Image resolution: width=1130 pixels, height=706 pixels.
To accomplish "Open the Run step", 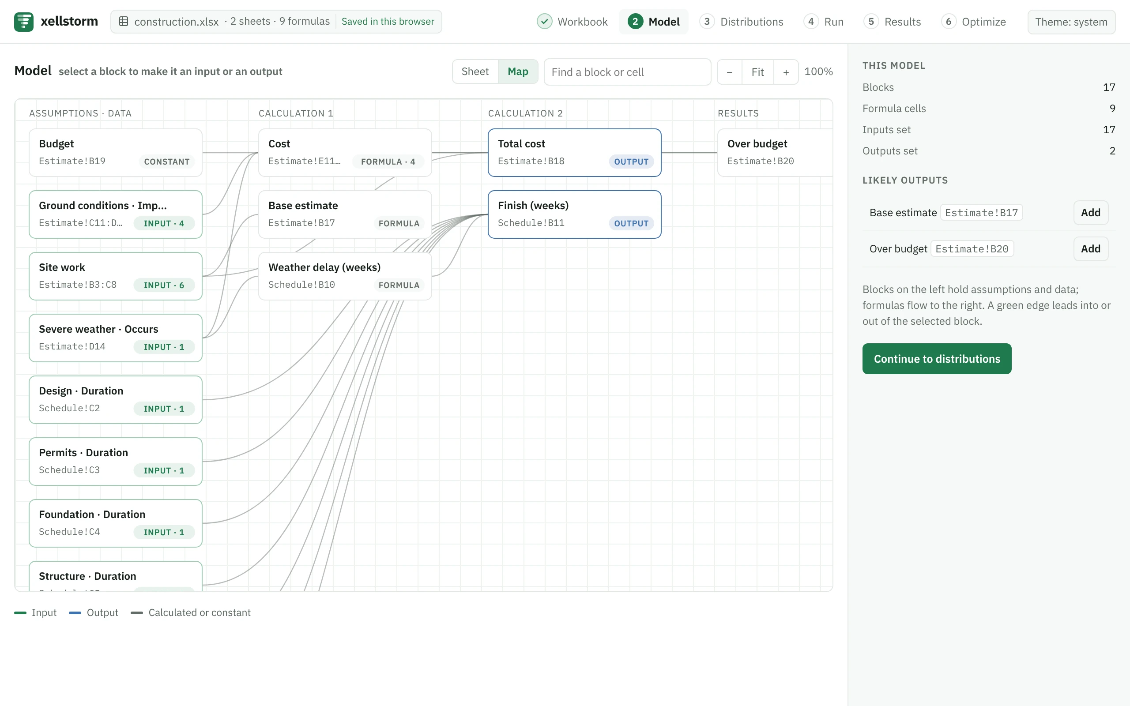I will click(823, 22).
